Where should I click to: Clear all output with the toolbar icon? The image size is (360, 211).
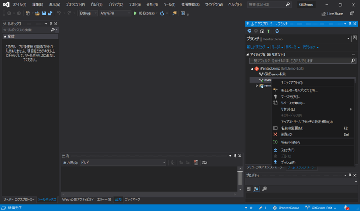tap(196, 162)
